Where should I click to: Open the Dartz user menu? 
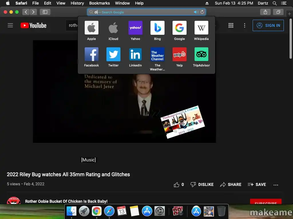click(263, 3)
